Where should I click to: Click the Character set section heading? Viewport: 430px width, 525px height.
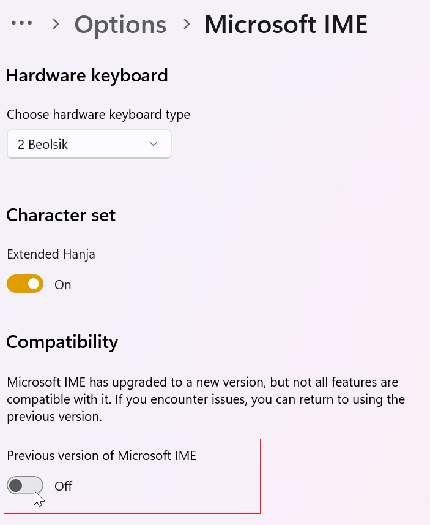pyautogui.click(x=61, y=215)
